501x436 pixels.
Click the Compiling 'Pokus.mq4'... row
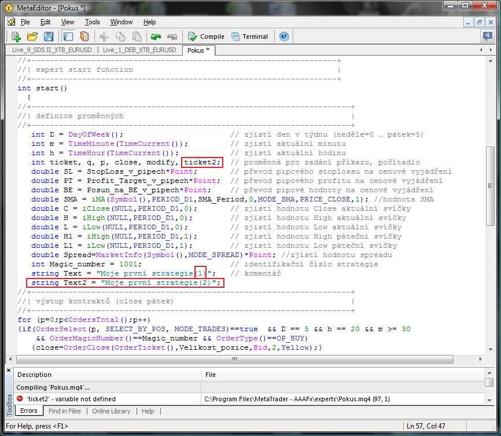tap(249, 387)
